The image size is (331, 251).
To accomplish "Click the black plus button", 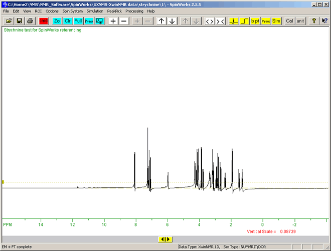I will pos(113,21).
